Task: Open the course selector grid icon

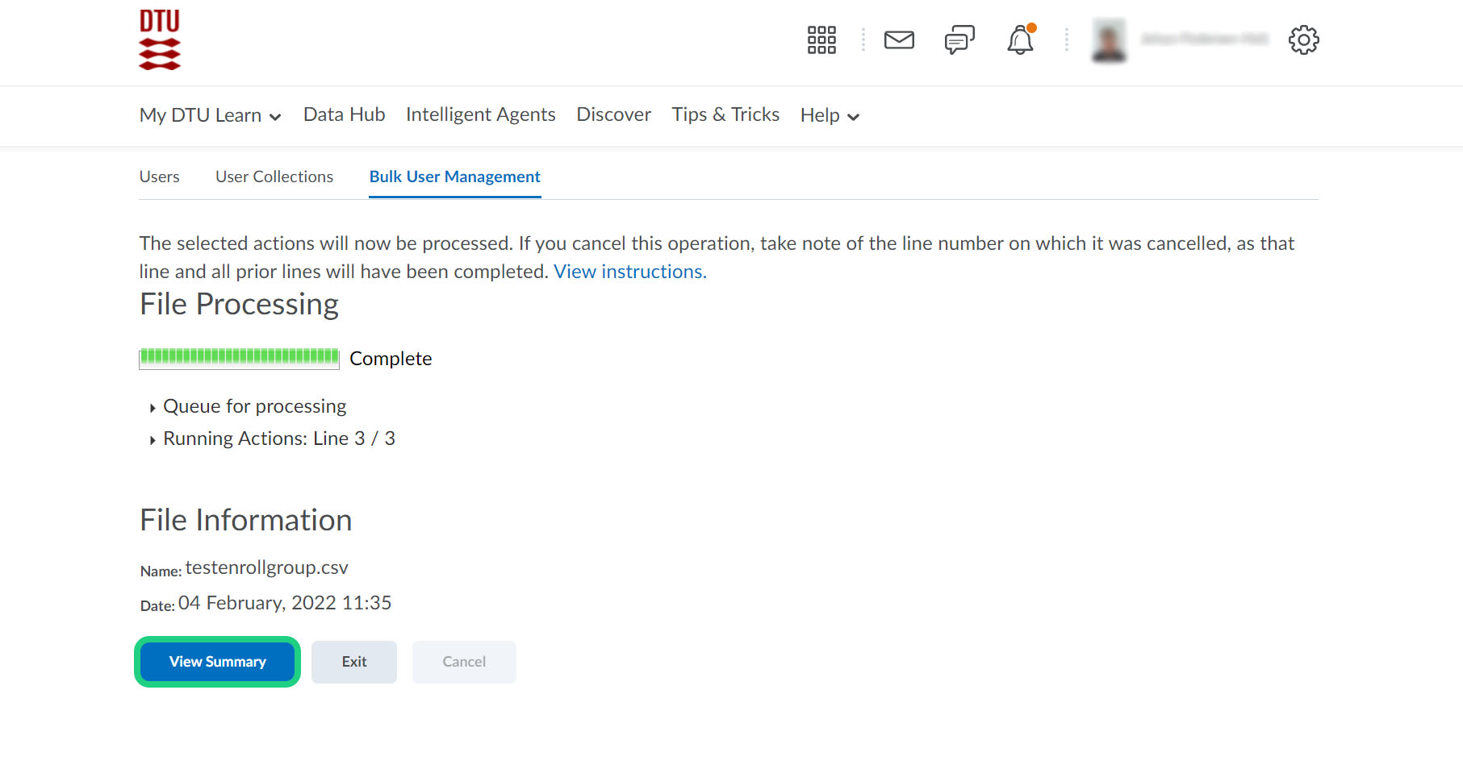Action: [821, 39]
